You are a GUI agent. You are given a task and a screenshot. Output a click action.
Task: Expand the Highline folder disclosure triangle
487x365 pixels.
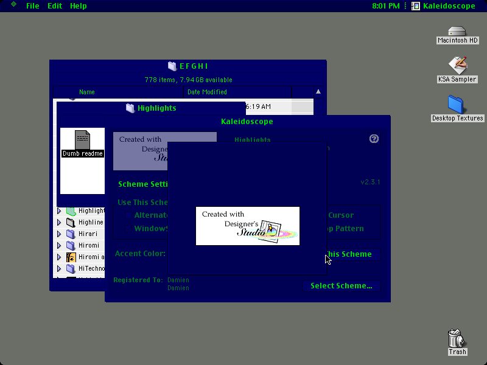(59, 223)
